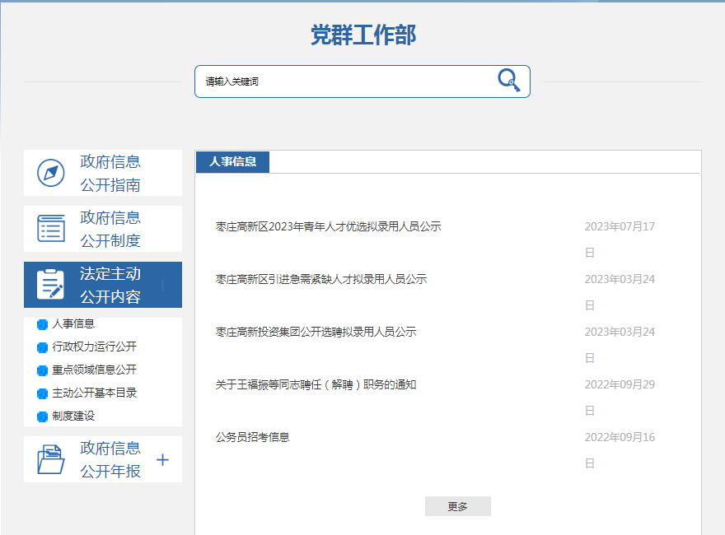Open 枣庄高新区引进急需紧缺人才拟录用人员公示
The height and width of the screenshot is (535, 725).
(320, 279)
